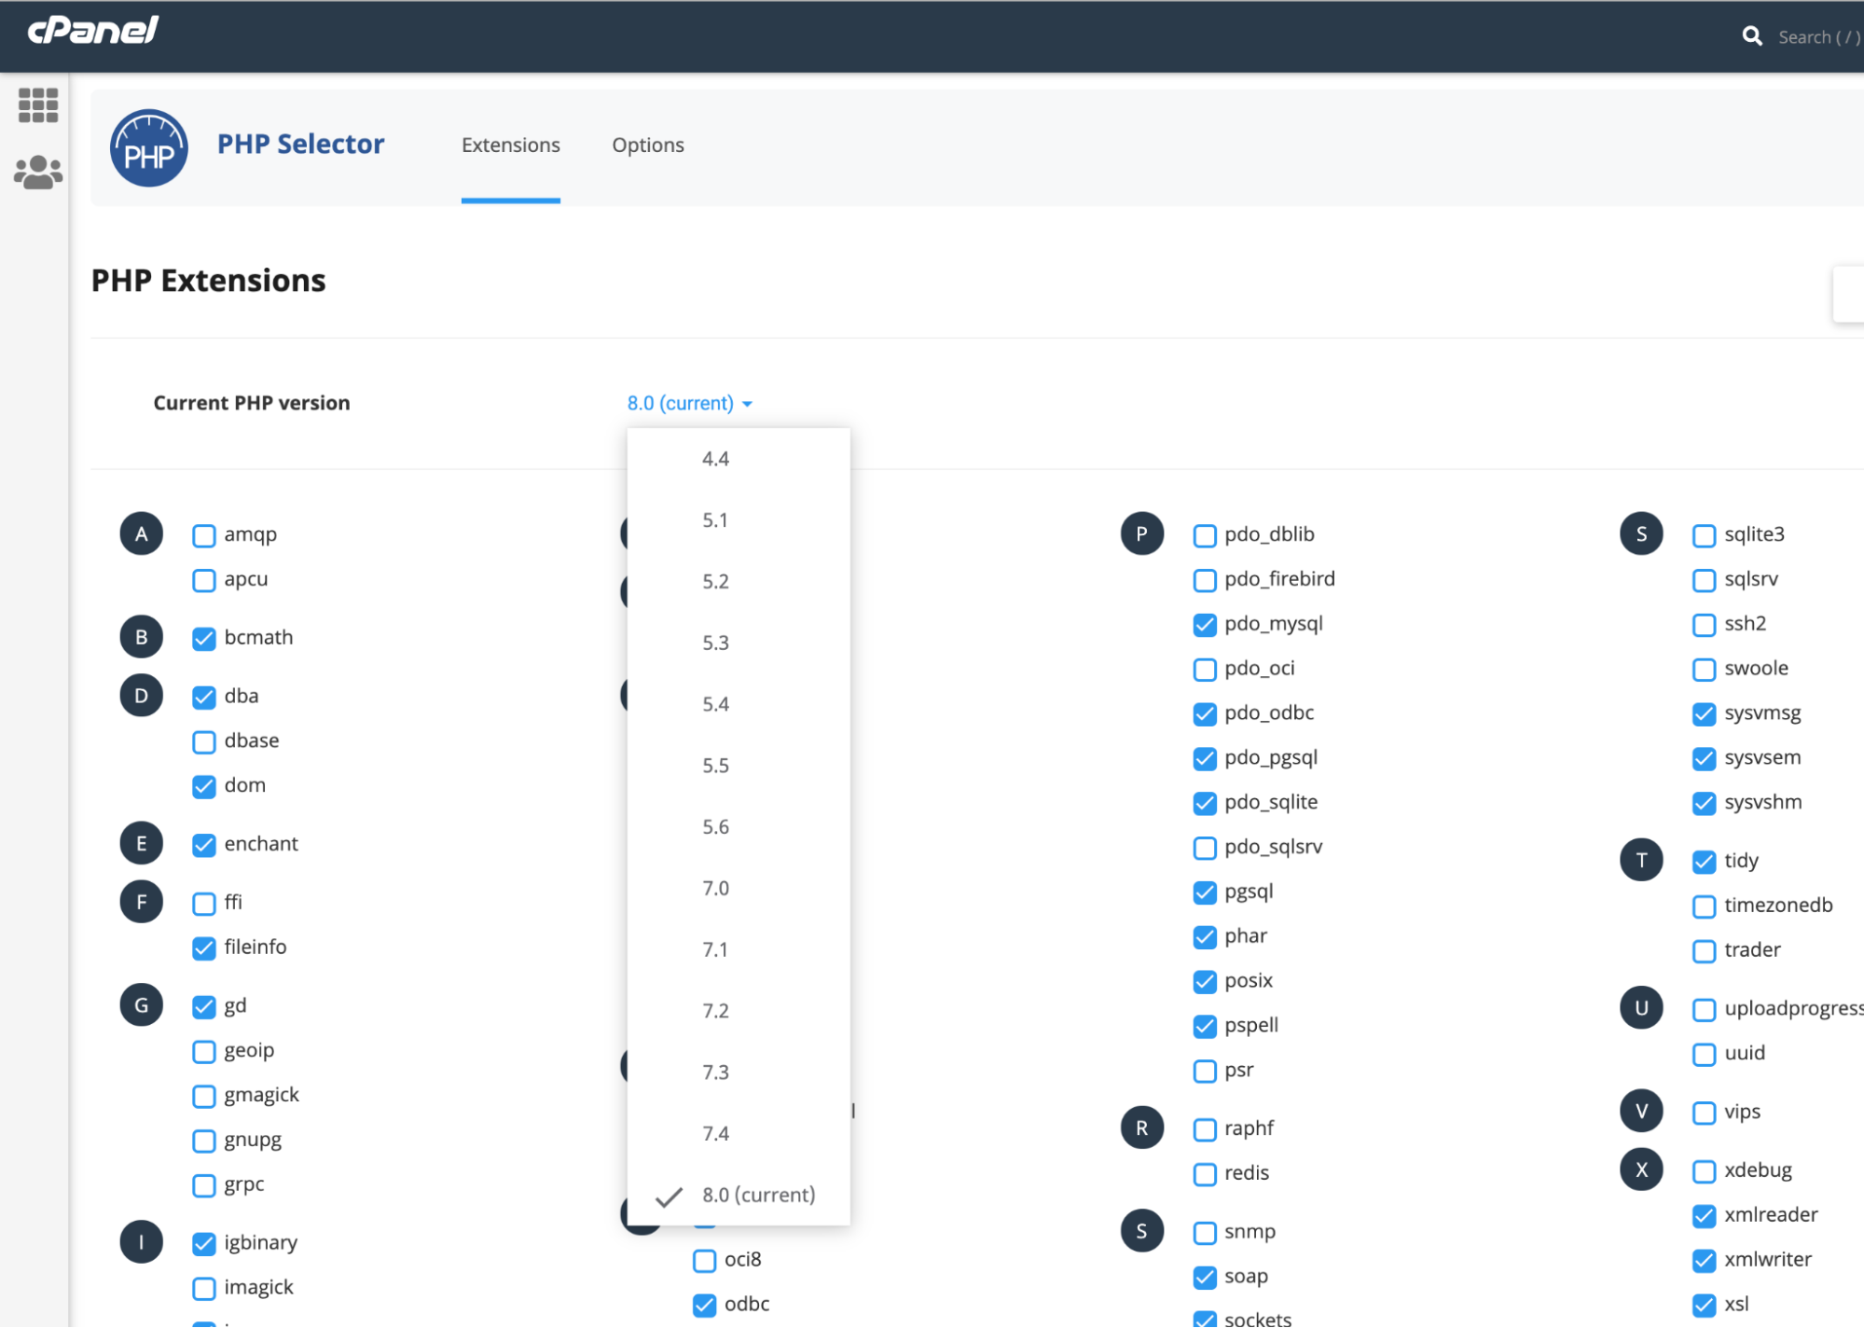This screenshot has width=1864, height=1328.
Task: Pick PHP version 7.0 from list
Action: (716, 888)
